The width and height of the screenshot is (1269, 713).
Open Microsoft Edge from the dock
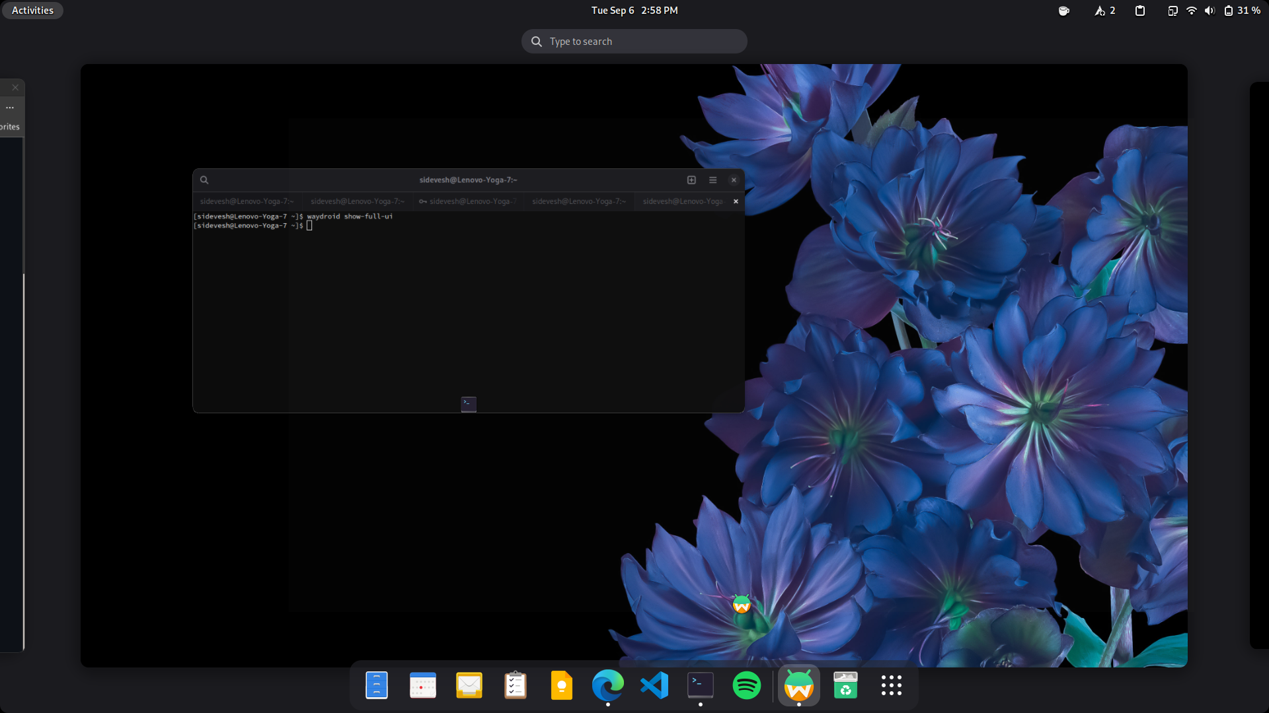(x=608, y=685)
